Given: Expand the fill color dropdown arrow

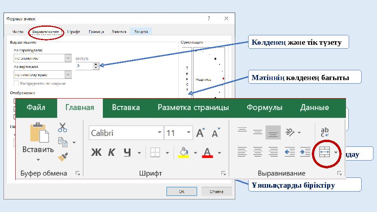Looking at the screenshot, I should [x=195, y=153].
